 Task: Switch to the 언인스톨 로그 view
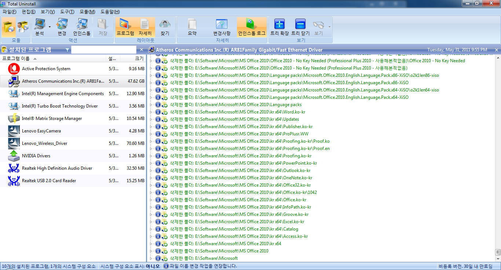[x=252, y=27]
